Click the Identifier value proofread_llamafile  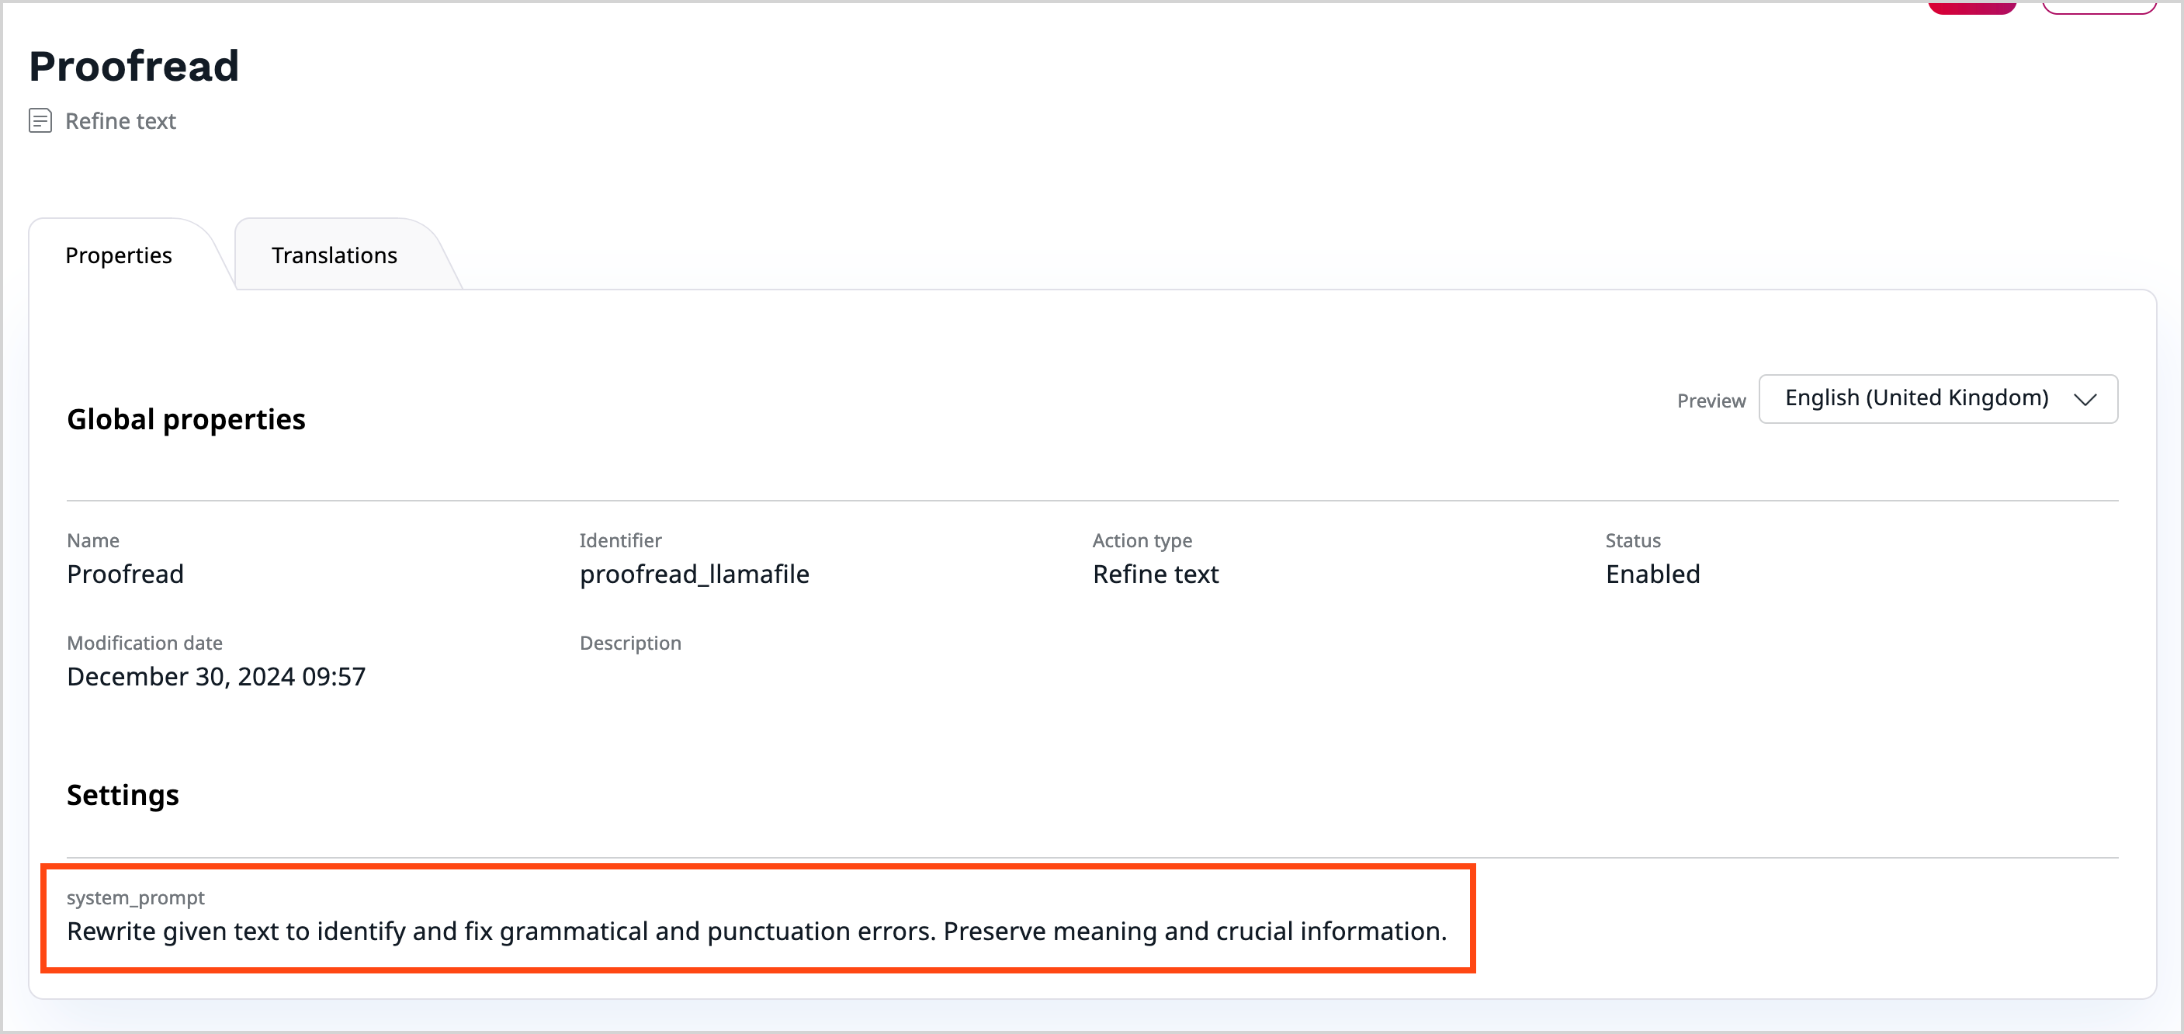coord(695,574)
